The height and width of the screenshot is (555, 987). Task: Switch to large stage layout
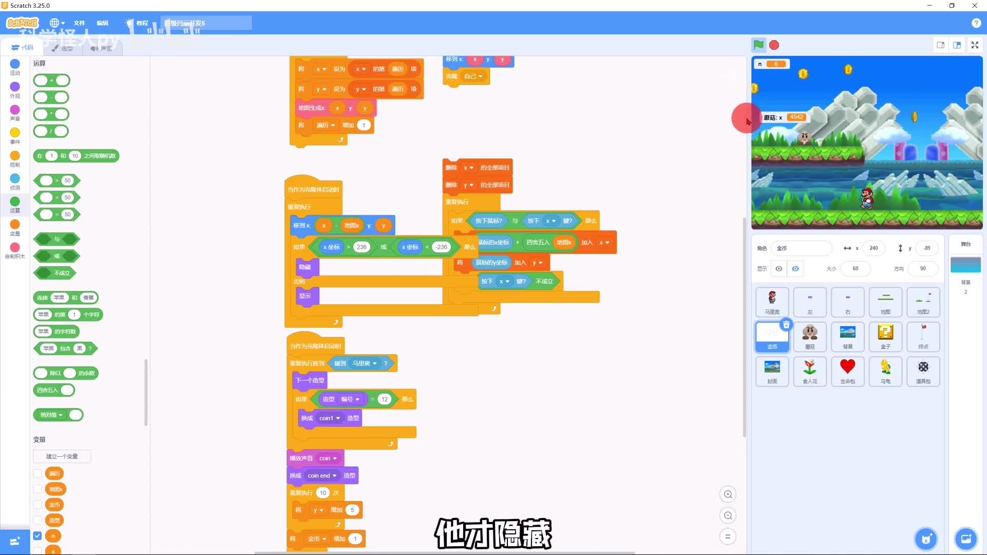click(957, 45)
